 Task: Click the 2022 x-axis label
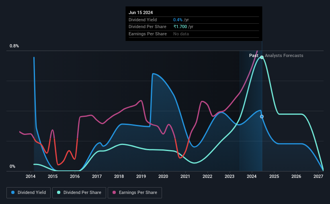click(207, 176)
